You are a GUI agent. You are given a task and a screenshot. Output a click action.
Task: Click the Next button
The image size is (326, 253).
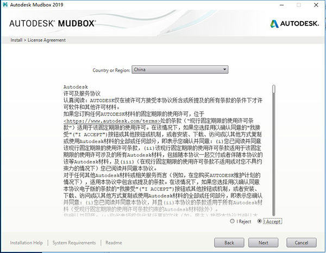263,243
